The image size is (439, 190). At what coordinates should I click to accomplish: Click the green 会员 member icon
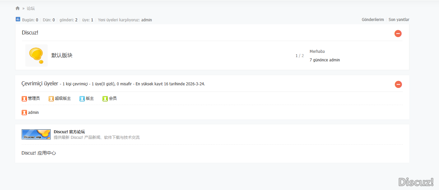[105, 98]
